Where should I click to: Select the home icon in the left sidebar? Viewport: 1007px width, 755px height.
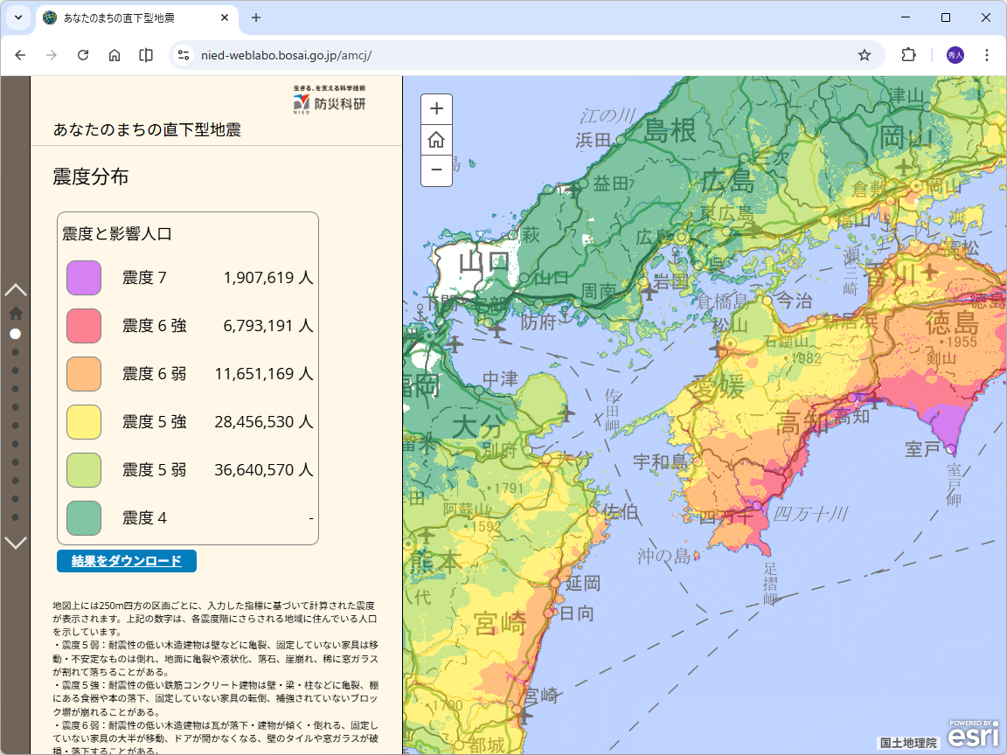pos(15,311)
